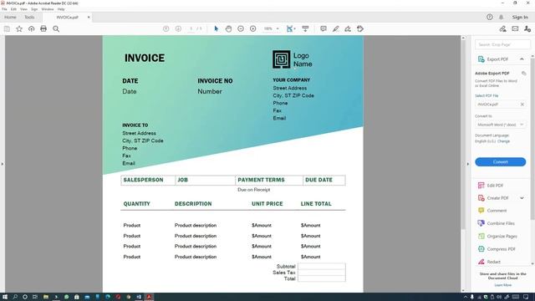Click the Print icon in toolbar
Image resolution: width=535 pixels, height=301 pixels.
coord(43,29)
